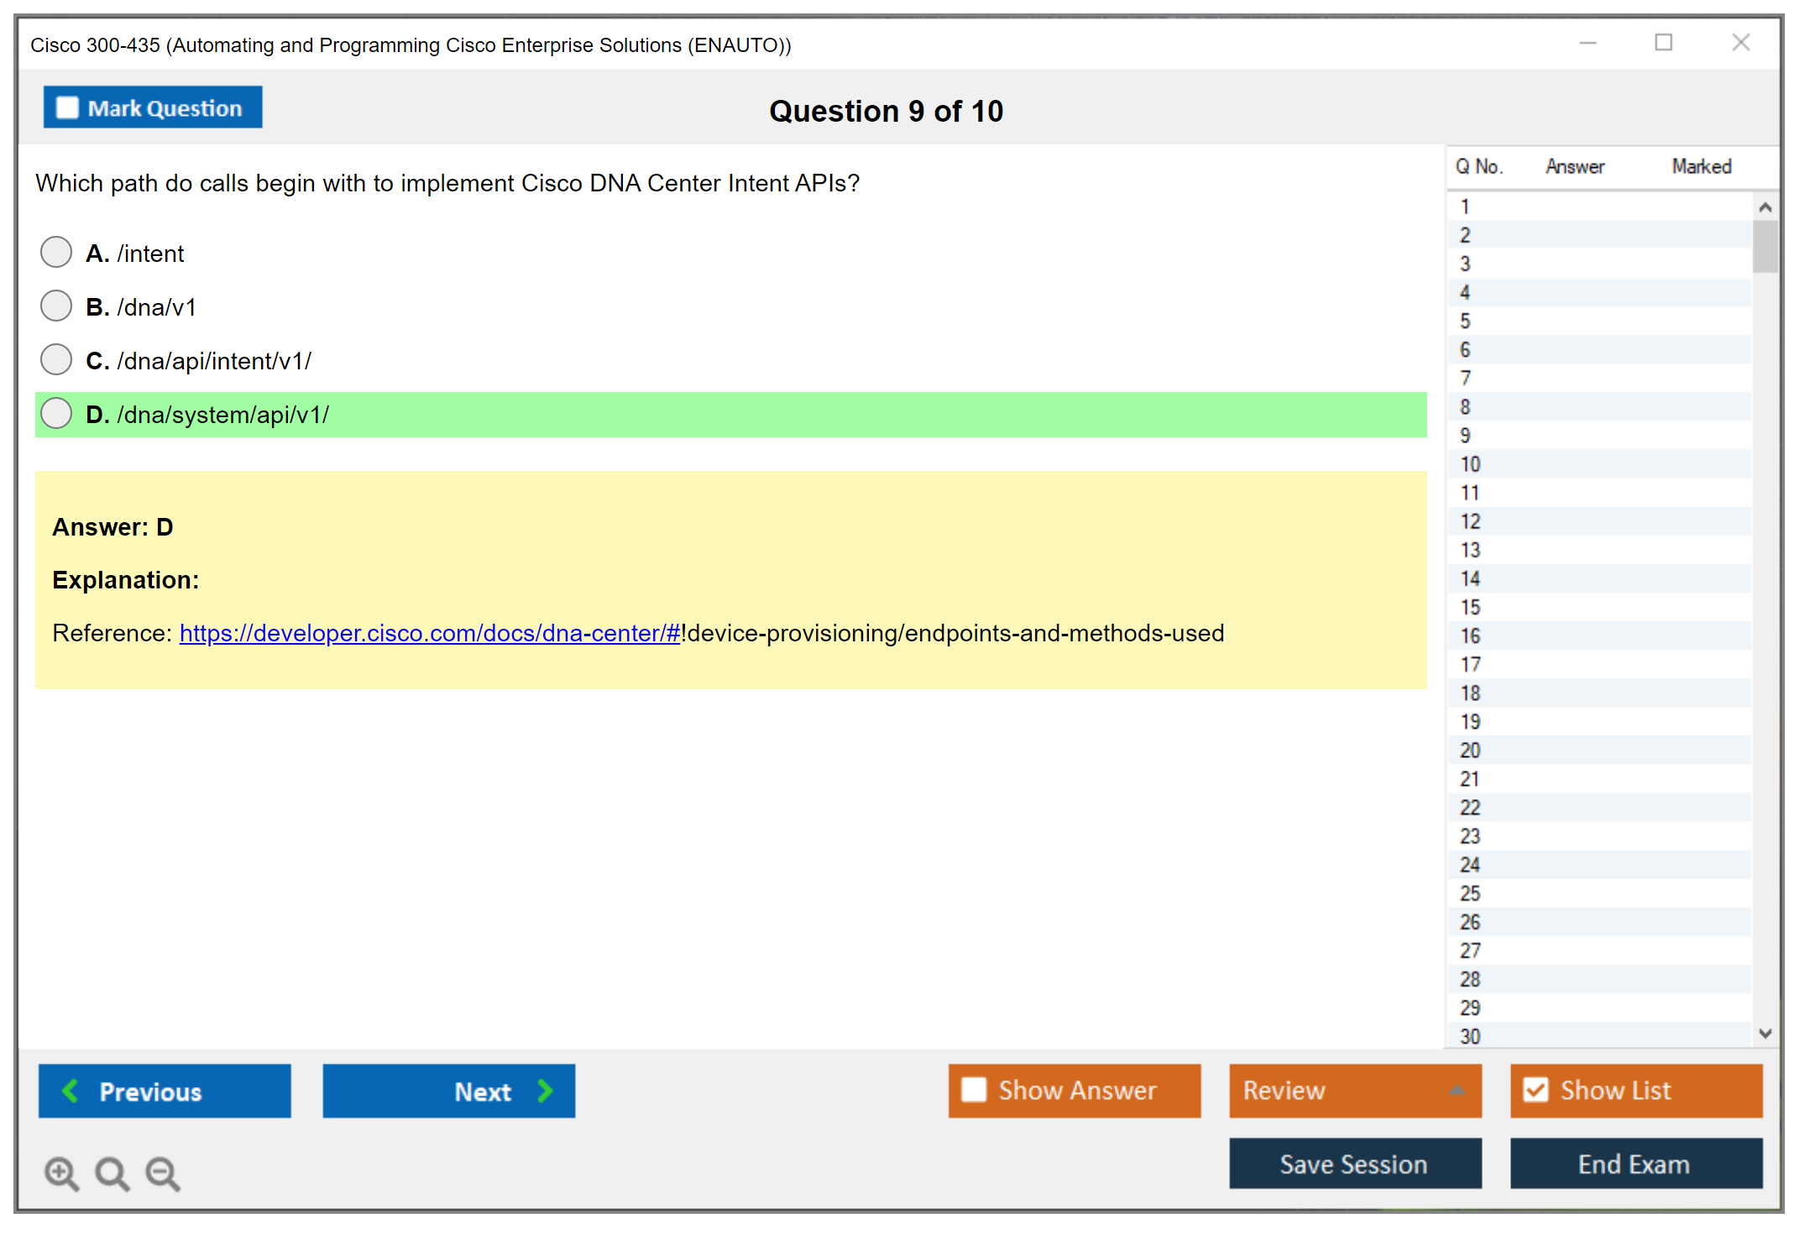The width and height of the screenshot is (1805, 1234).
Task: Select answer option C /dna/api/intent/v1/
Action: pyautogui.click(x=56, y=359)
